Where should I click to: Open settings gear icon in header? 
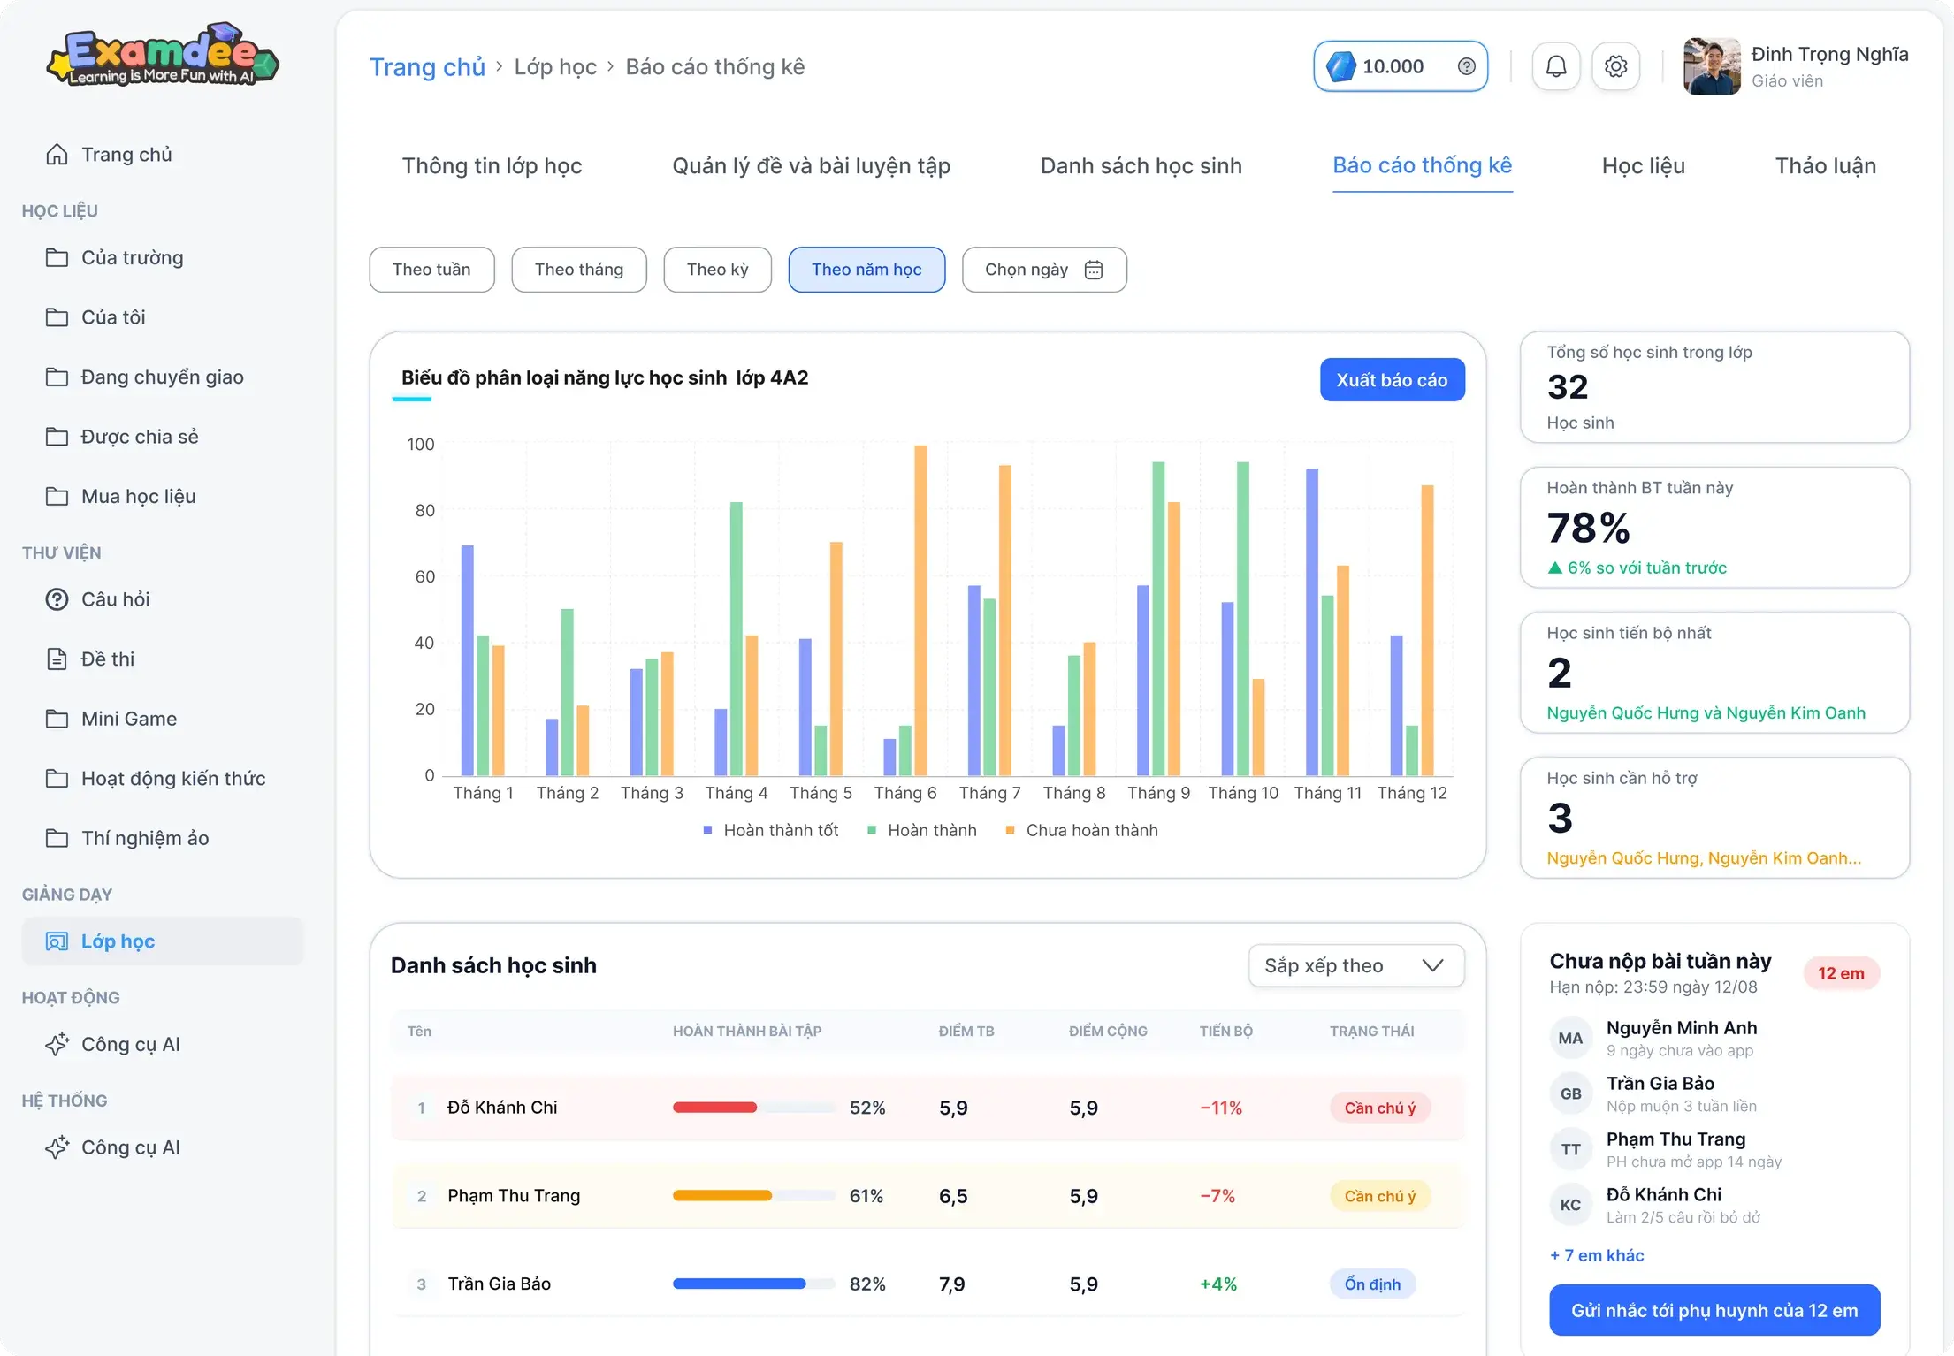(1616, 66)
